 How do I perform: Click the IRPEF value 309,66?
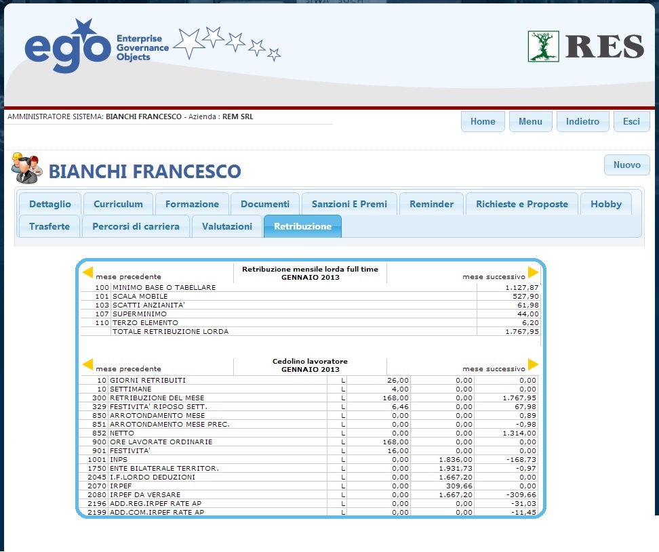click(x=460, y=486)
